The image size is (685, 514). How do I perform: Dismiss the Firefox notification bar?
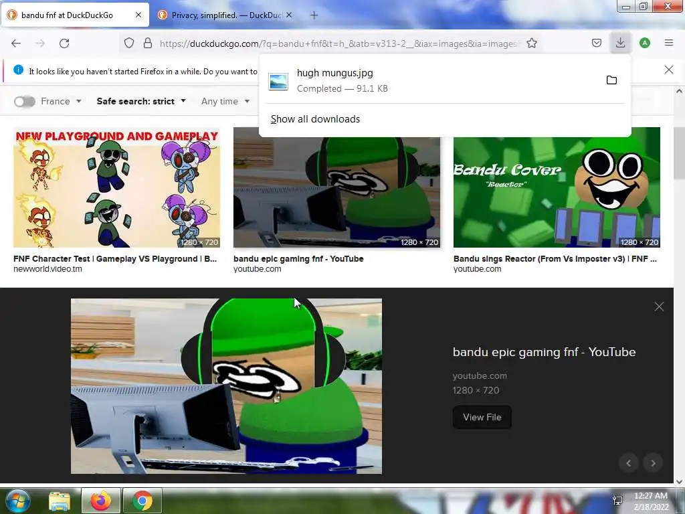point(668,70)
